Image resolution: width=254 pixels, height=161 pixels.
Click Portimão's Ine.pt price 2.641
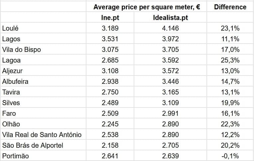pyautogui.click(x=110, y=156)
